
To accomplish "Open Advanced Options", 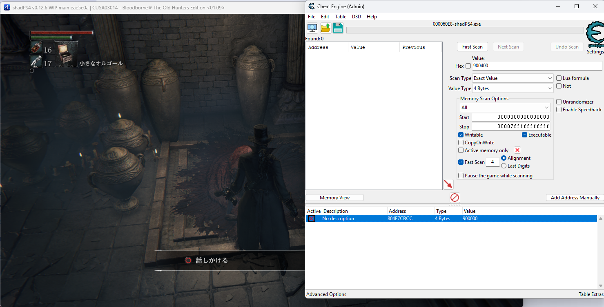I will coord(326,294).
